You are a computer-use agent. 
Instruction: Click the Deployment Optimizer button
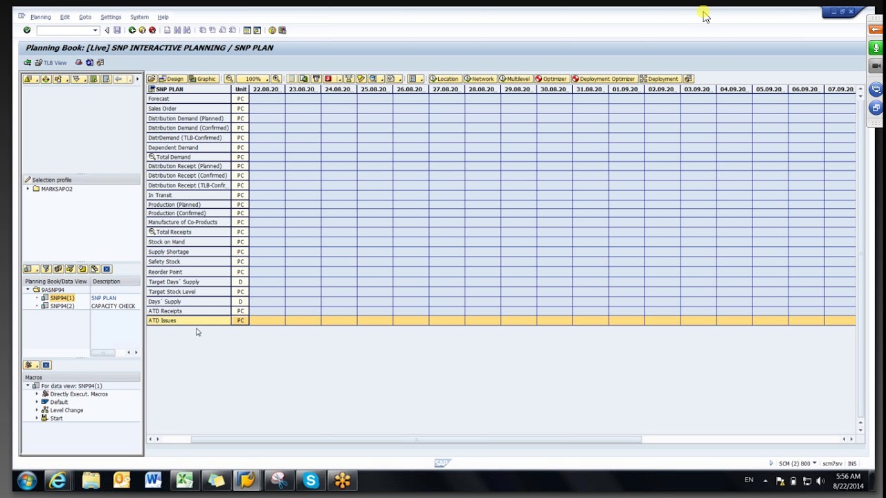(x=604, y=79)
